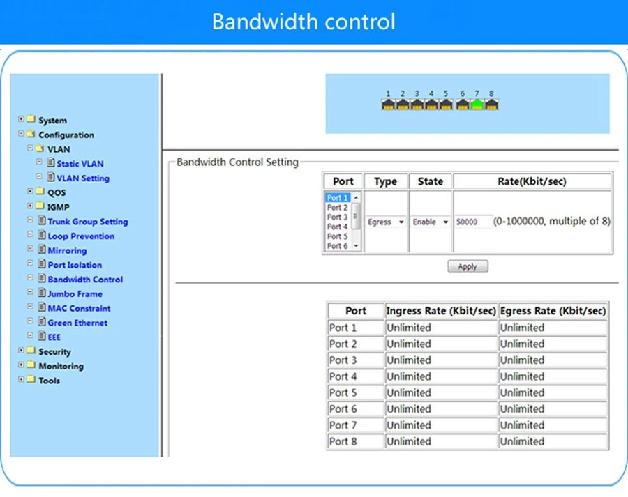
Task: Click port 3 icon in the switch panel
Action: (417, 105)
